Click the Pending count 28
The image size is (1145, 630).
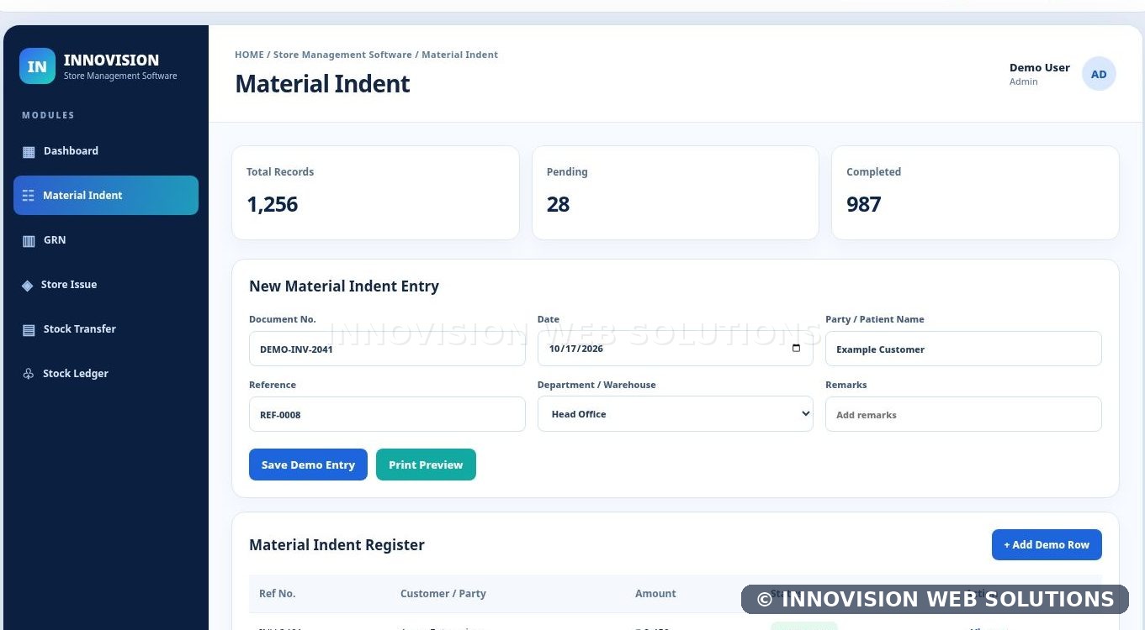(x=558, y=204)
